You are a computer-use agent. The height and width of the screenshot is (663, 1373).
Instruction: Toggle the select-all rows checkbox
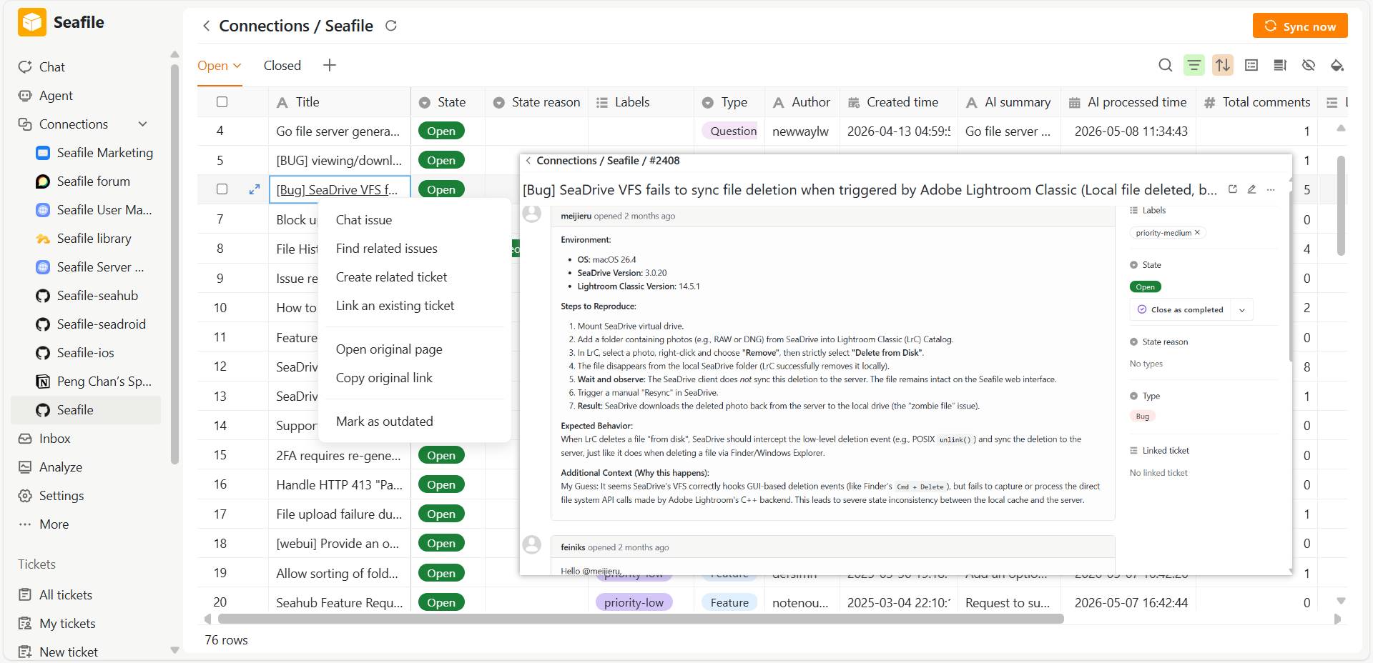point(222,101)
